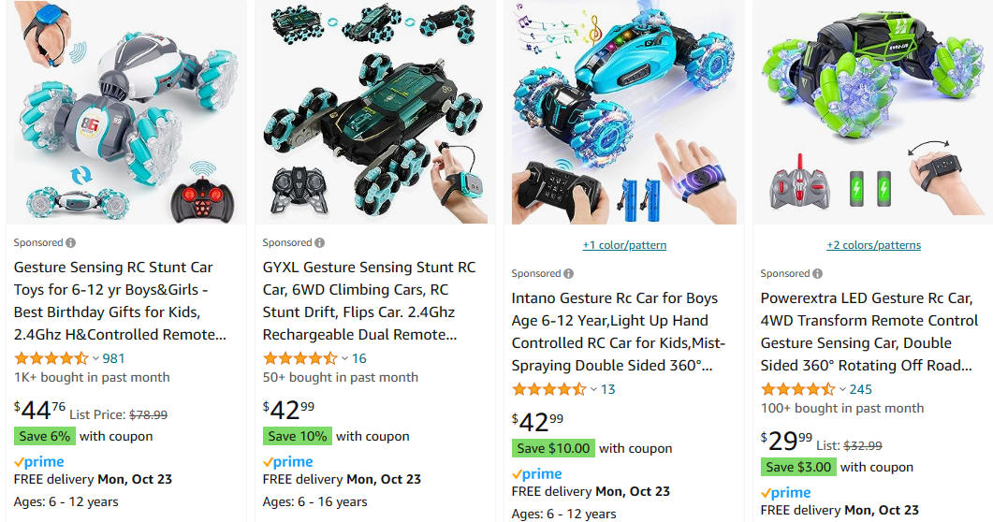Open the +2 colors/patterns link
The image size is (993, 522).
click(873, 245)
